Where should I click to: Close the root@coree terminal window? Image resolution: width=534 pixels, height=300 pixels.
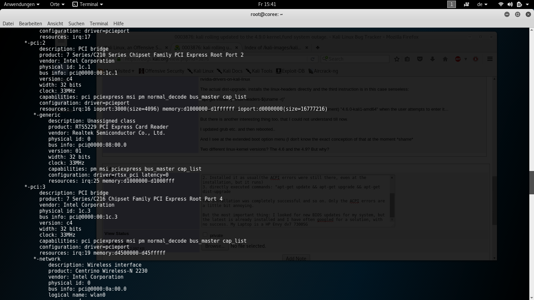pos(528,14)
